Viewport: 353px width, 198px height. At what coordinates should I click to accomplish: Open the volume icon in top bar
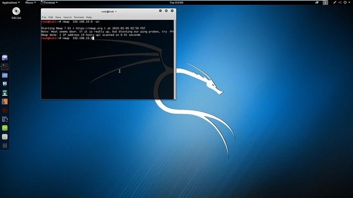[x=340, y=3]
